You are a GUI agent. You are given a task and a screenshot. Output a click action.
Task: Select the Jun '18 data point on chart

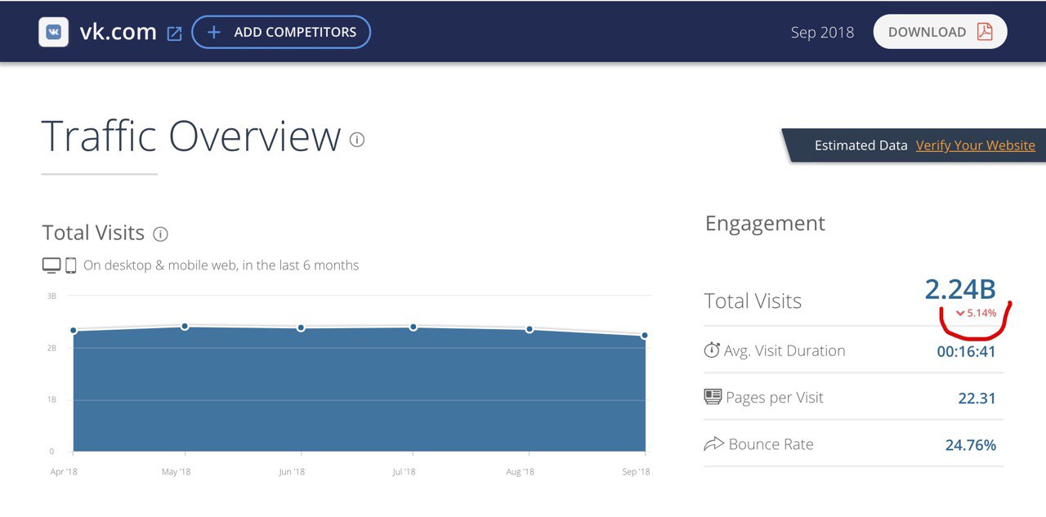point(301,328)
